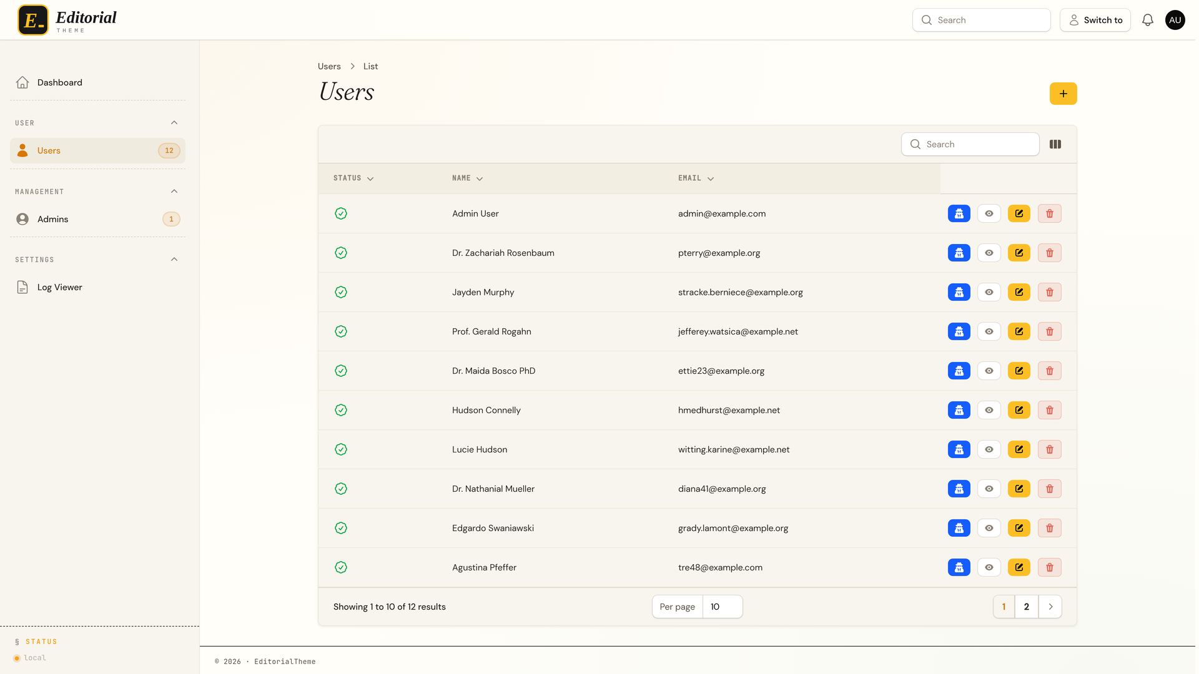Screen dimensions: 1199x674
Task: Toggle table columns icon
Action: pyautogui.click(x=1055, y=144)
